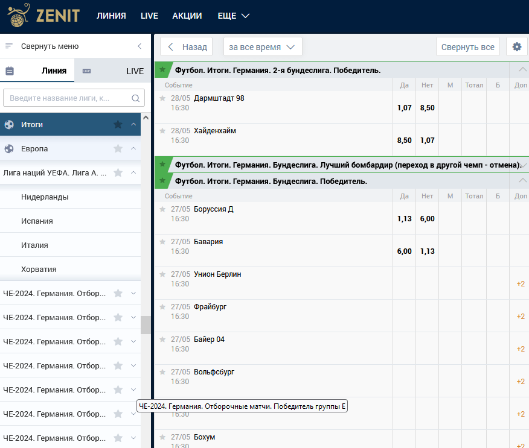529x448 pixels.
Task: Open the 'за все время' dropdown
Action: click(x=263, y=47)
